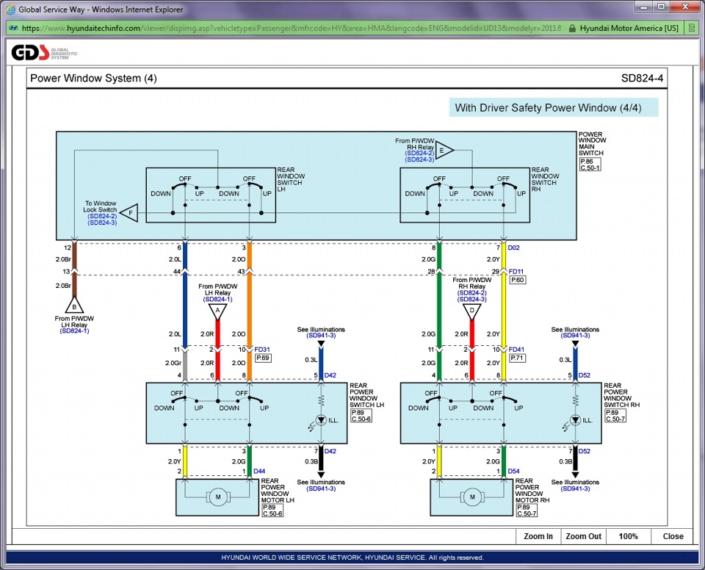The height and width of the screenshot is (570, 705).
Task: Click the FD31 connector label
Action: point(262,349)
